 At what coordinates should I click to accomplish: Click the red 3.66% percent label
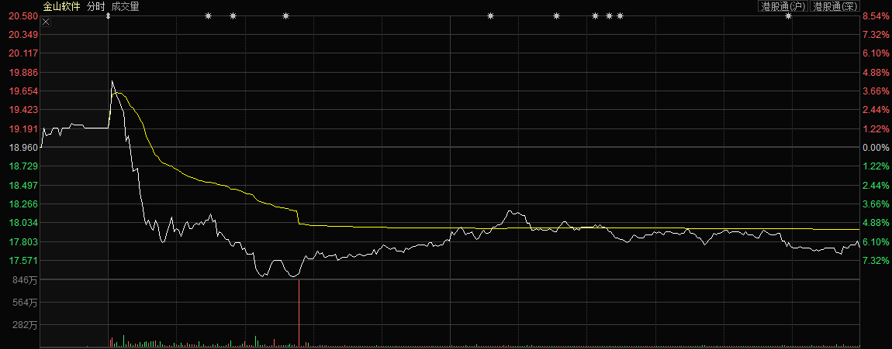click(x=876, y=91)
